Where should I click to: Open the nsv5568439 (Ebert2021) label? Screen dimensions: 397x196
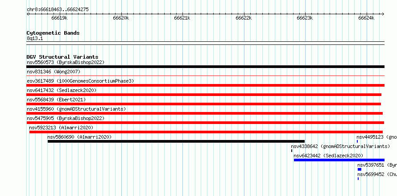click(56, 100)
